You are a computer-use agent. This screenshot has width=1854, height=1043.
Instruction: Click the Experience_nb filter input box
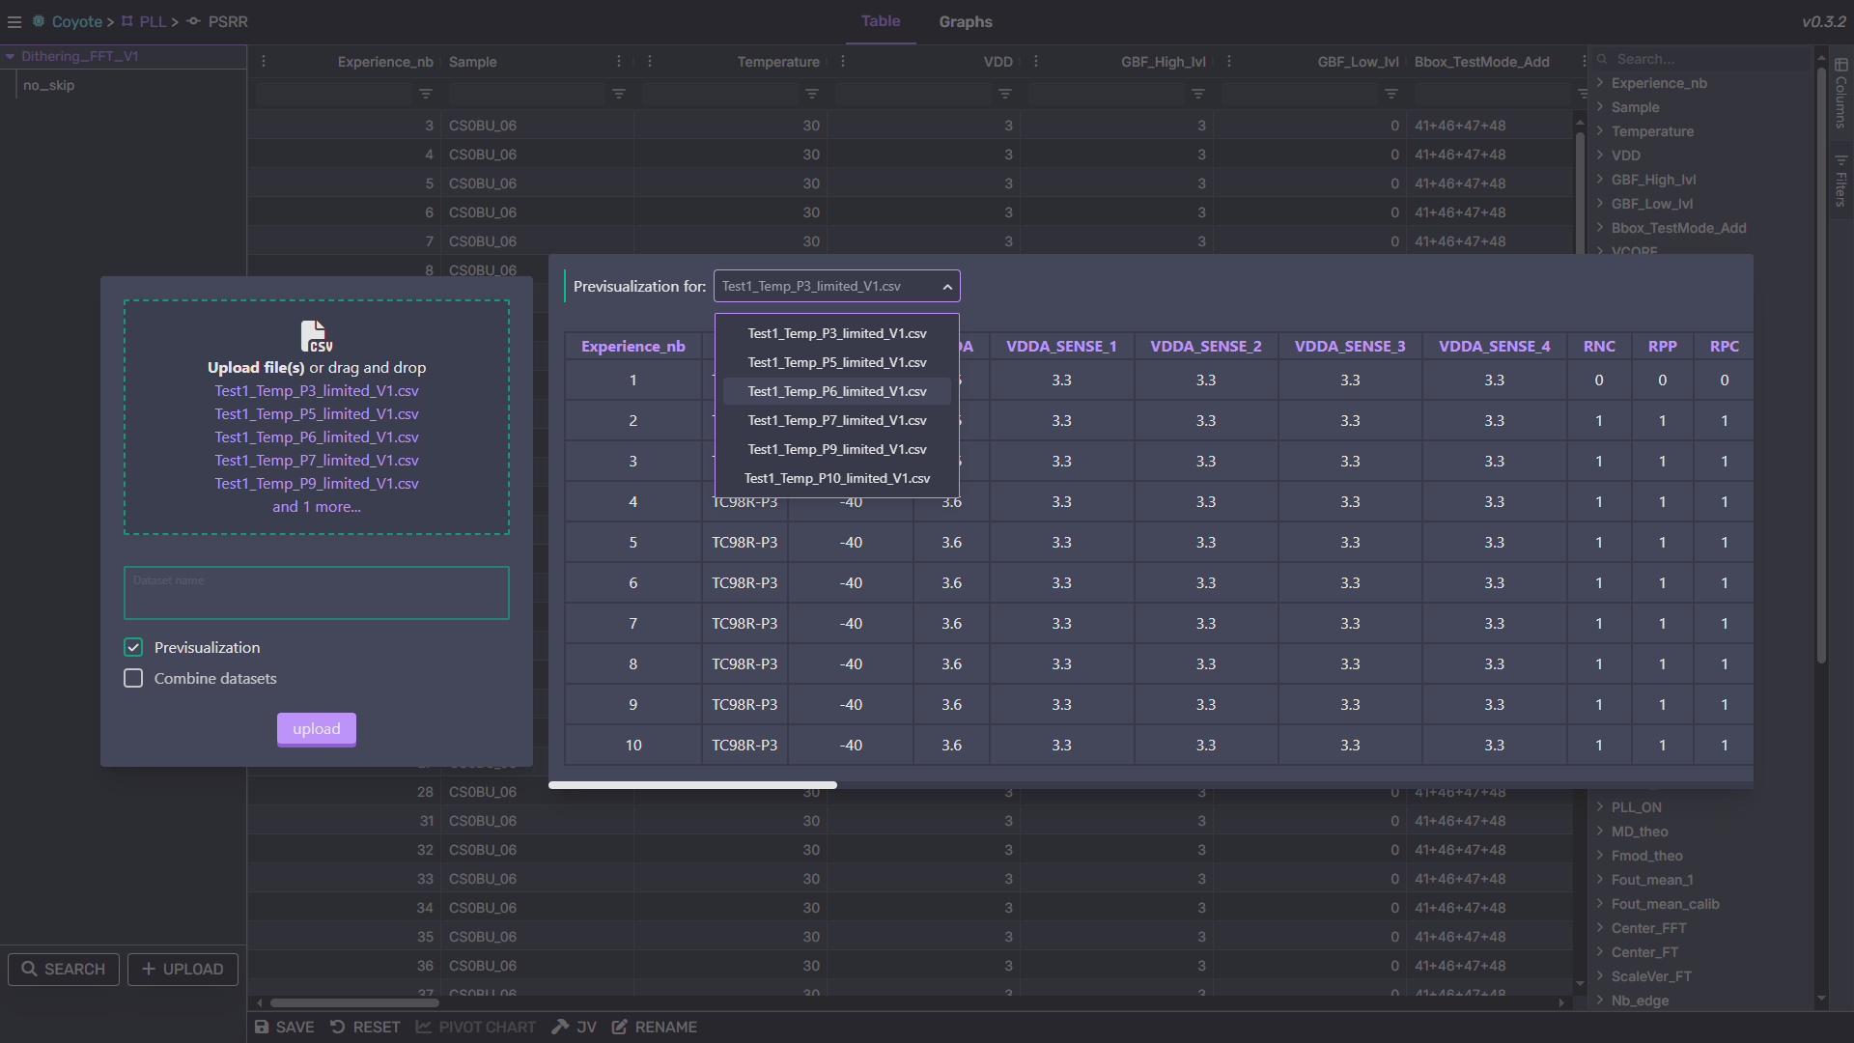coord(335,94)
